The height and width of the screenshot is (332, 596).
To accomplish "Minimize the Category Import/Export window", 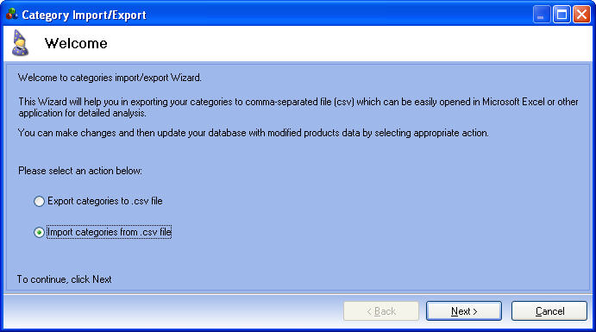I will pos(542,15).
